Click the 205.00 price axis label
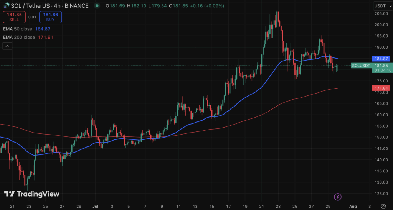The image size is (393, 210). tap(381, 13)
